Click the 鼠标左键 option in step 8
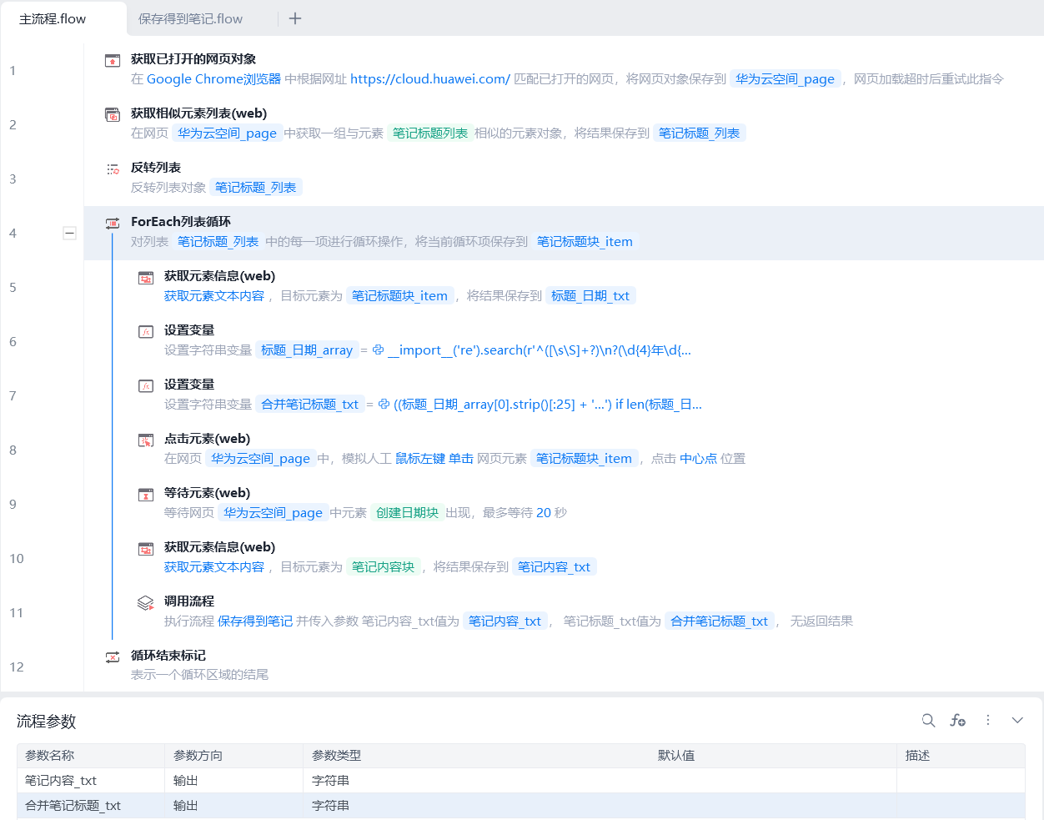Image resolution: width=1044 pixels, height=820 pixels. pyautogui.click(x=420, y=458)
